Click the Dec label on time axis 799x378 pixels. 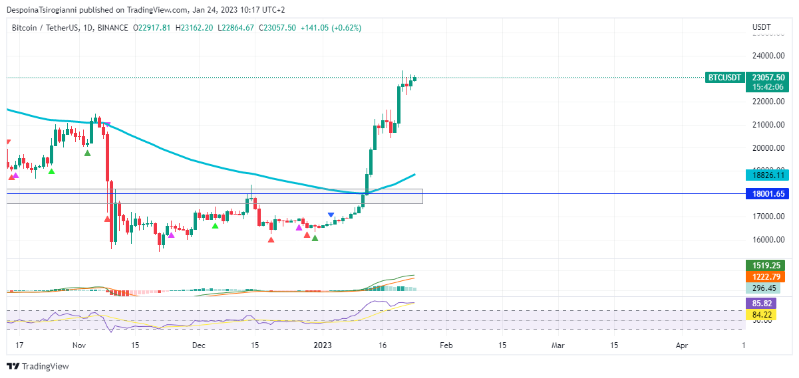click(x=198, y=345)
